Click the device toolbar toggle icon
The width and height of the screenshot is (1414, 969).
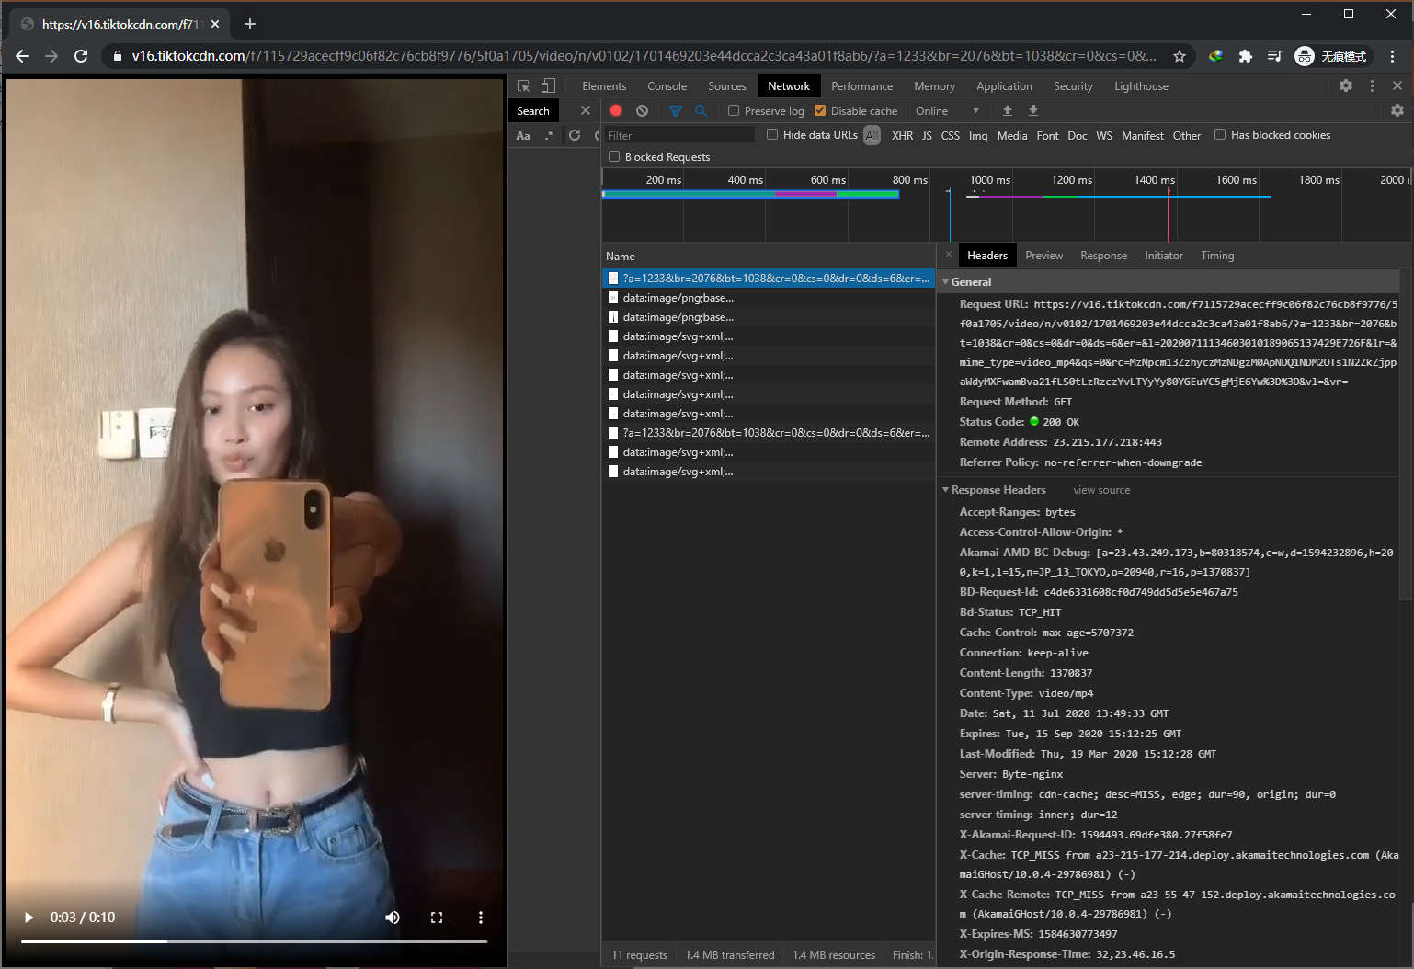[x=548, y=85]
